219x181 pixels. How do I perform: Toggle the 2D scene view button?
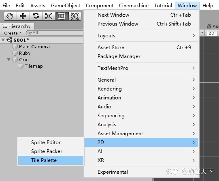pos(211,33)
